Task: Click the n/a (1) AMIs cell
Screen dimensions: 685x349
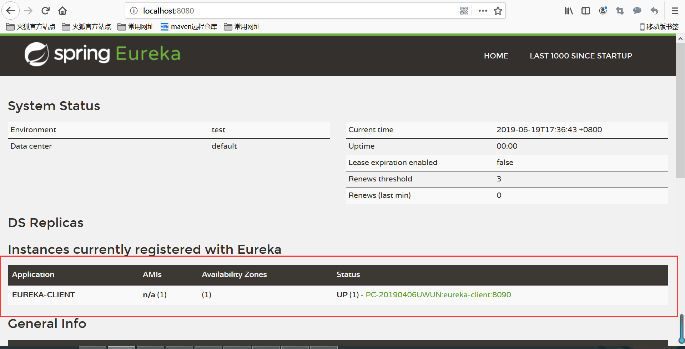Action: tap(155, 295)
